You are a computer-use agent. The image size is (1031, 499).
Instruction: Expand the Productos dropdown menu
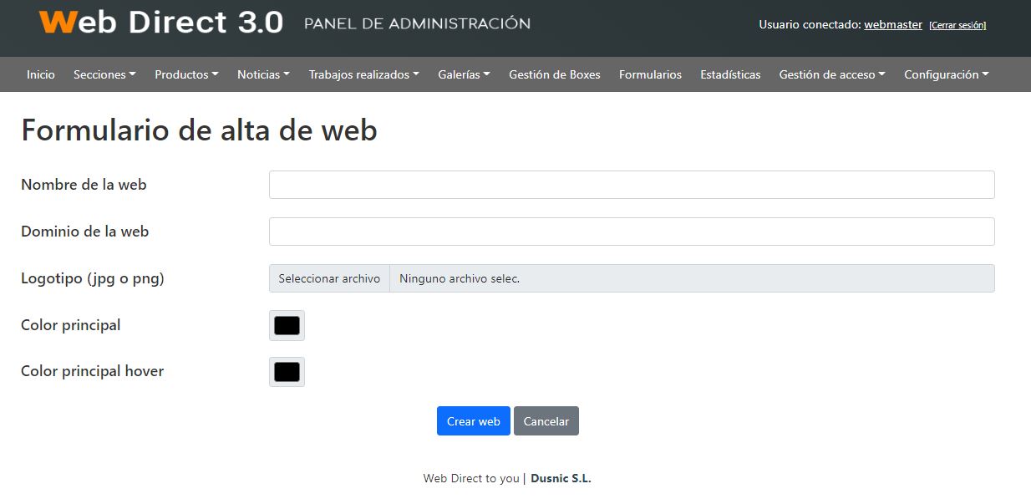(x=186, y=74)
